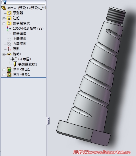Select the 除料-掃出1 label
The width and height of the screenshot is (136, 156).
21,69
